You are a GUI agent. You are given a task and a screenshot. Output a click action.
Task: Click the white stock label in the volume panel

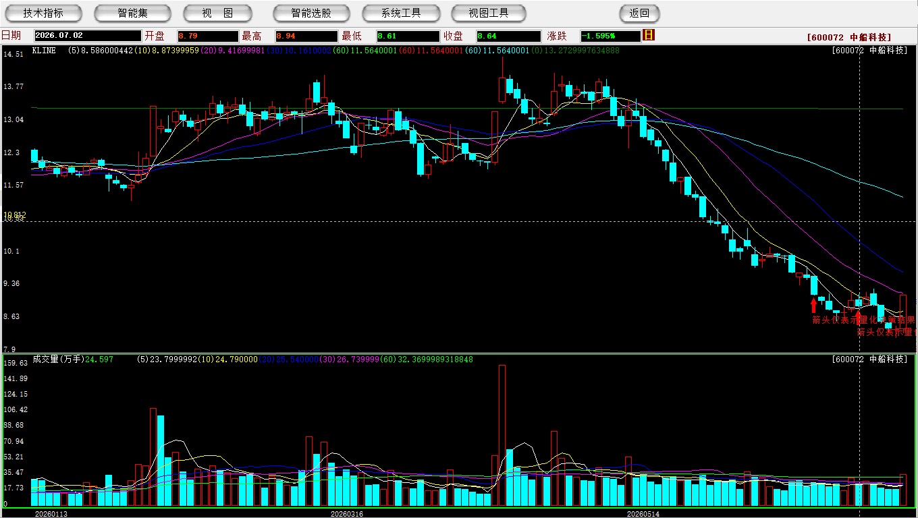click(870, 359)
